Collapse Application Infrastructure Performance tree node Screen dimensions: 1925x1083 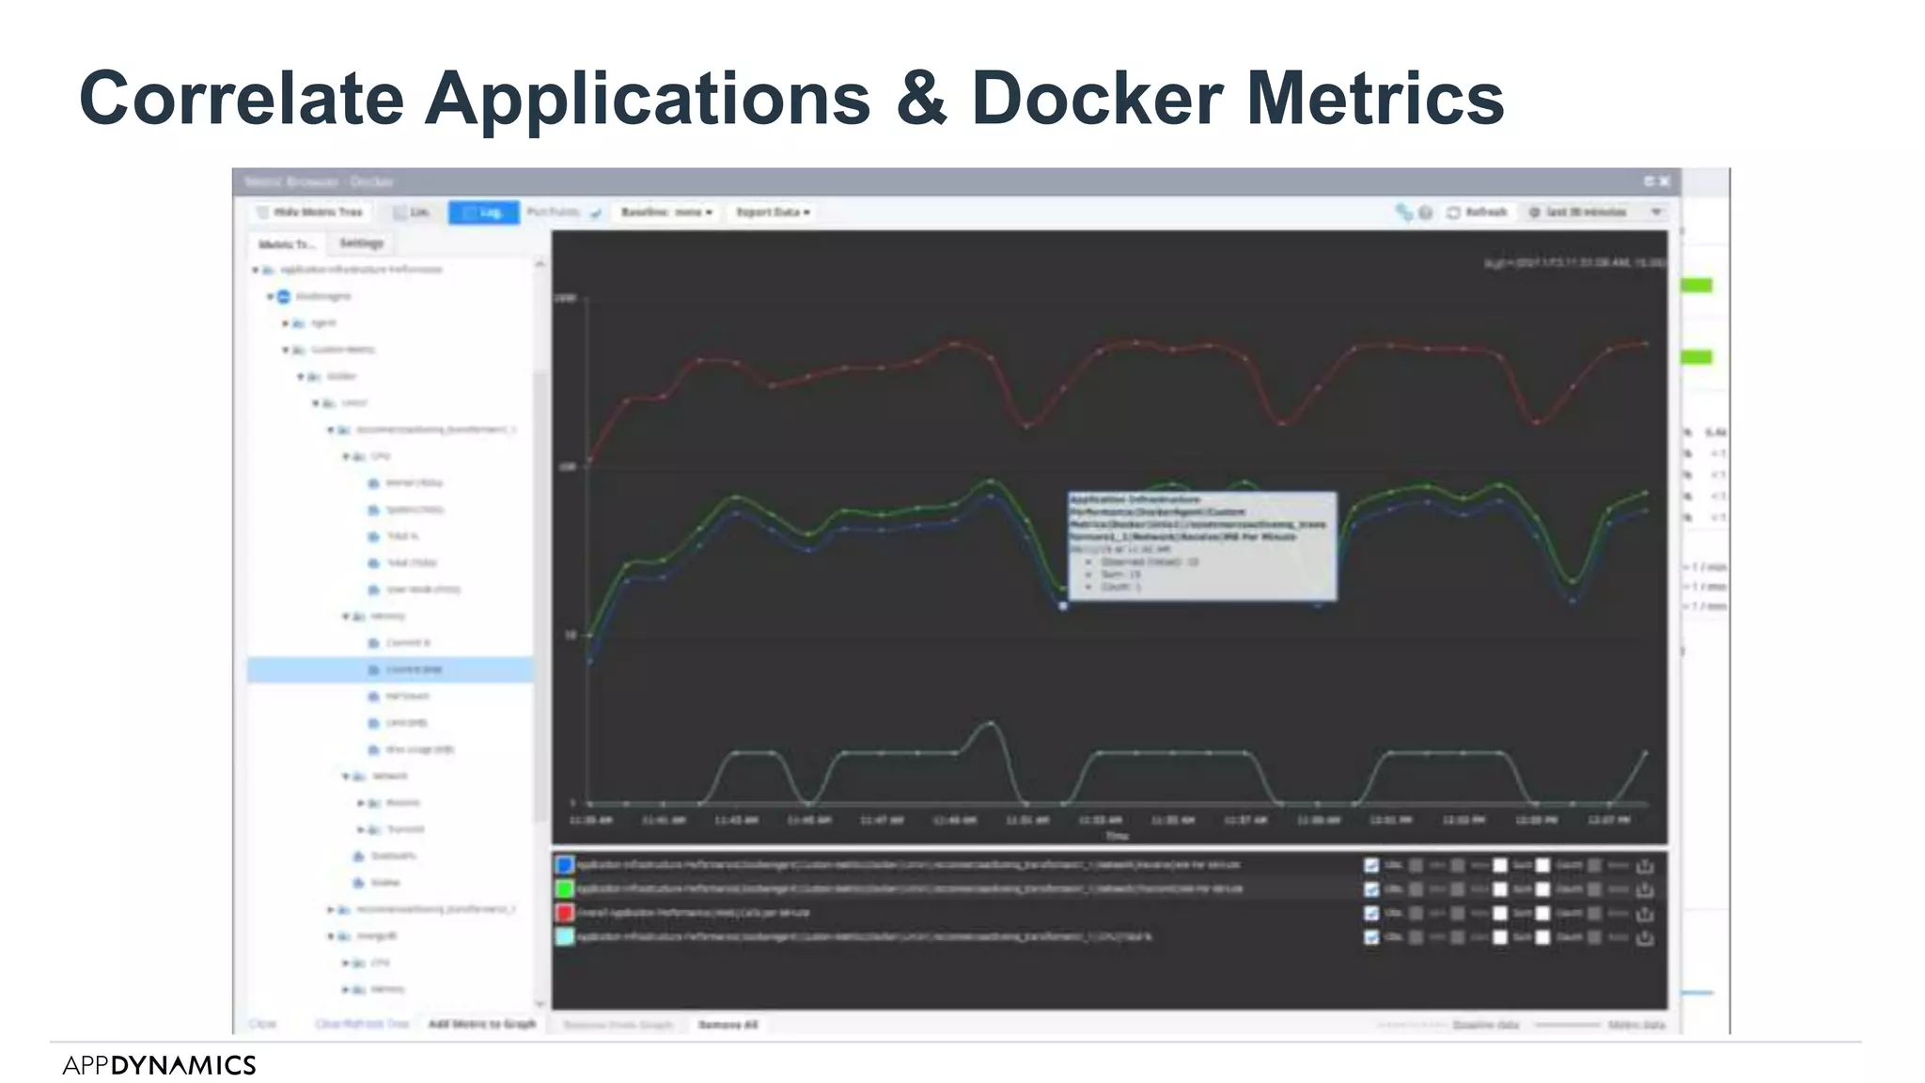point(255,270)
